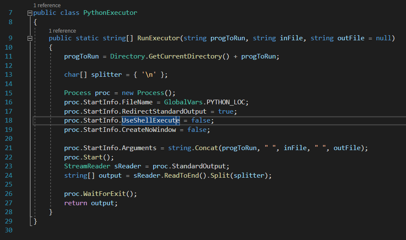Click the Directory type on line 11
The width and height of the screenshot is (406, 240).
(x=127, y=56)
